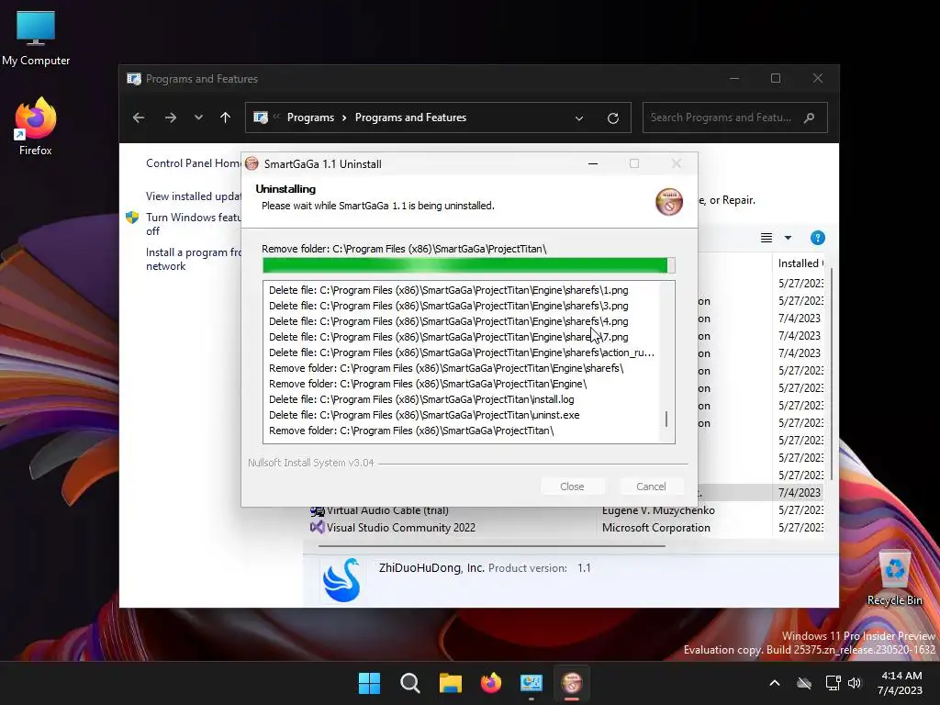940x705 pixels.
Task: Click Eugene V. Muzychenko publisher cell
Action: [658, 510]
